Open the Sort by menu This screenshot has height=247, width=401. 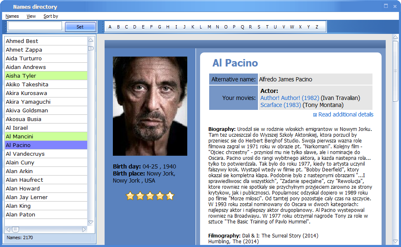point(51,16)
